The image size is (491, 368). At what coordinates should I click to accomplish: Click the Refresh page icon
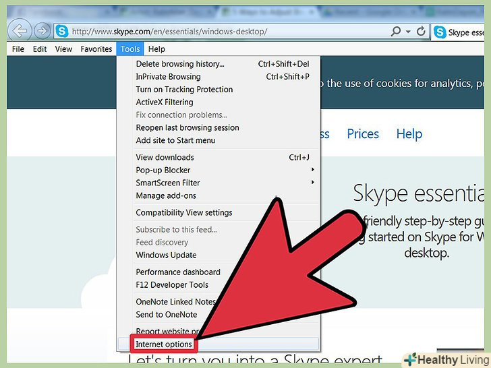421,31
